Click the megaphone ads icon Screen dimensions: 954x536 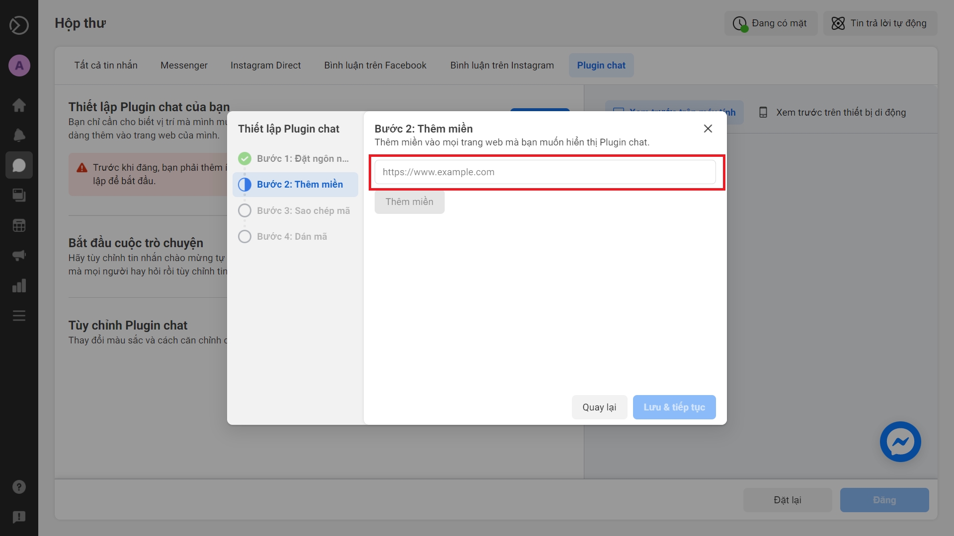point(19,256)
